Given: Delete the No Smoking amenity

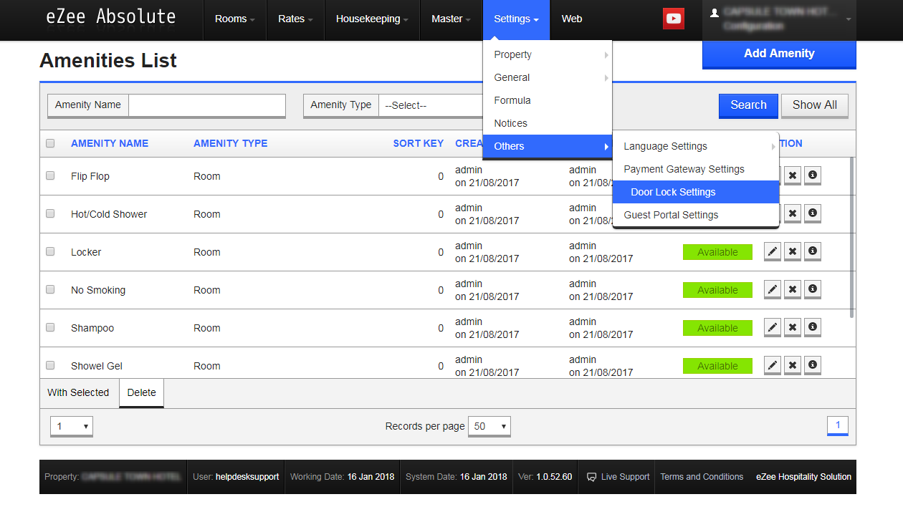Looking at the screenshot, I should click(793, 290).
